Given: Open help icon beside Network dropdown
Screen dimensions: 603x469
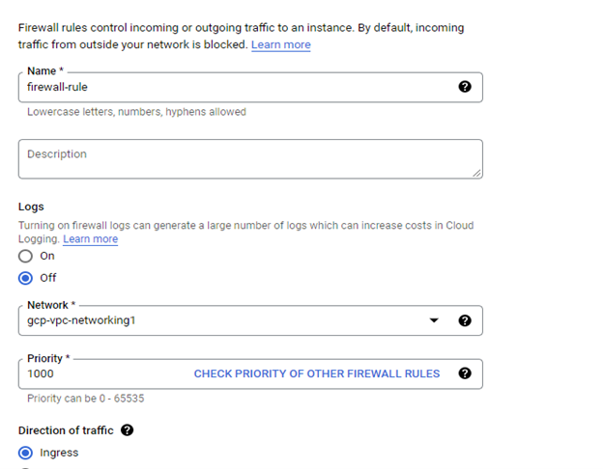Looking at the screenshot, I should 465,320.
